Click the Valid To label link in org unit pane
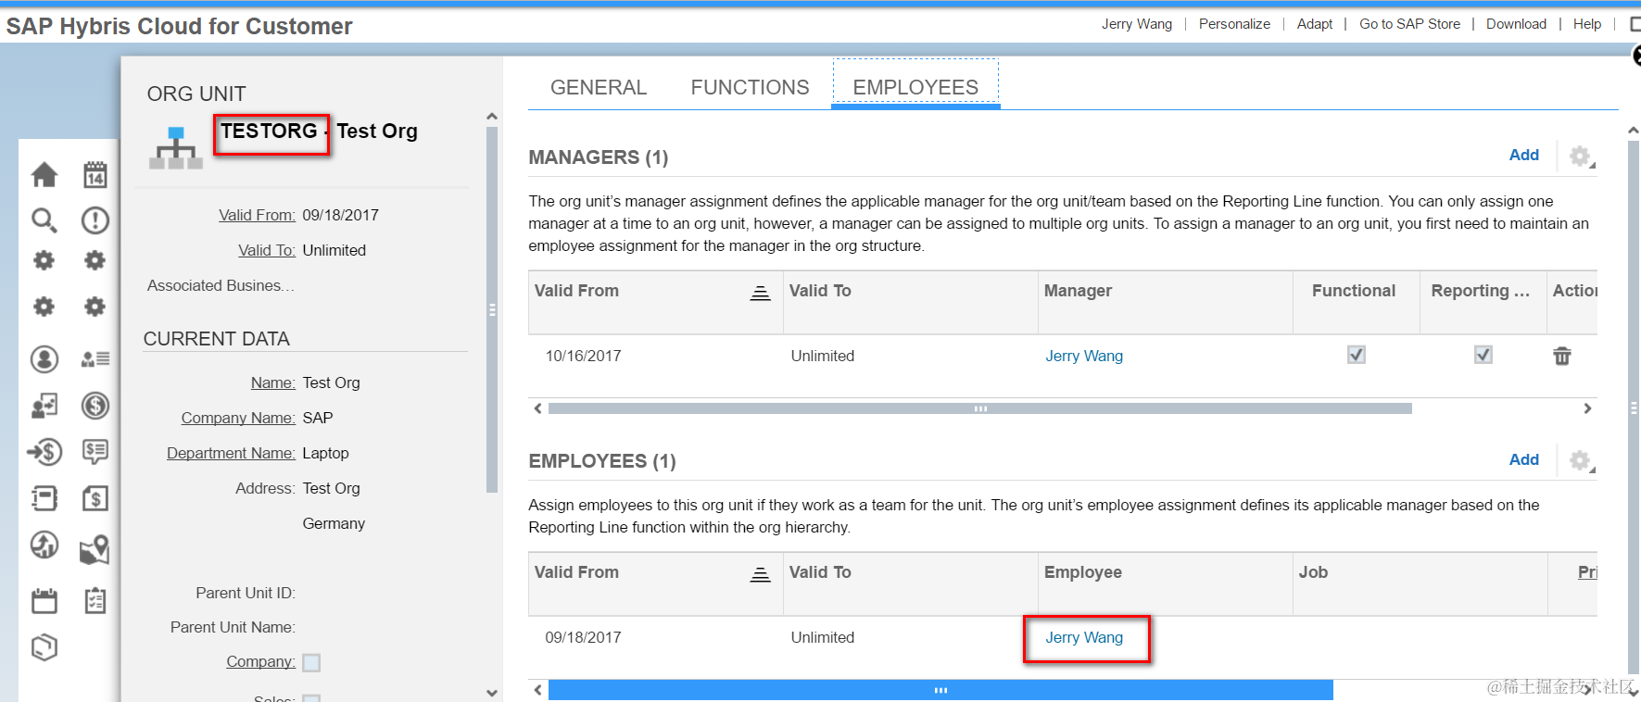This screenshot has width=1641, height=702. 267,250
